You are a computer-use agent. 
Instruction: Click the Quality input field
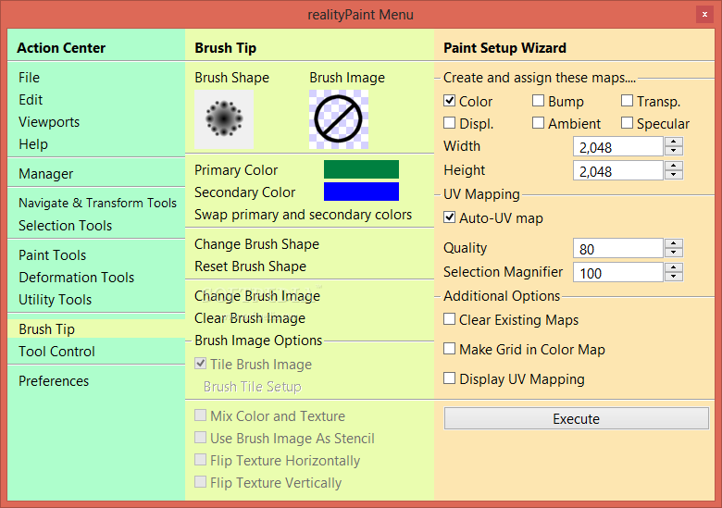pyautogui.click(x=618, y=249)
